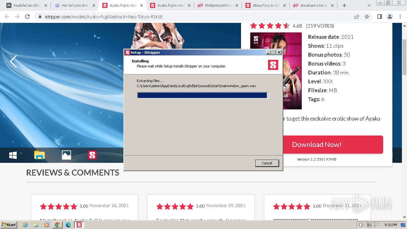Viewport: 407px width, 229px height.
Task: Bookmark this page with star icon
Action: point(367,17)
